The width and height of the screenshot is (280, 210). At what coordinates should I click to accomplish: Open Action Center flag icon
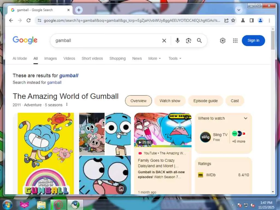[239, 205]
